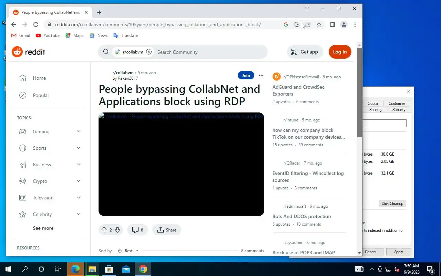The image size is (441, 276).
Task: Open the tab search chevron in Chrome
Action: 307,9
